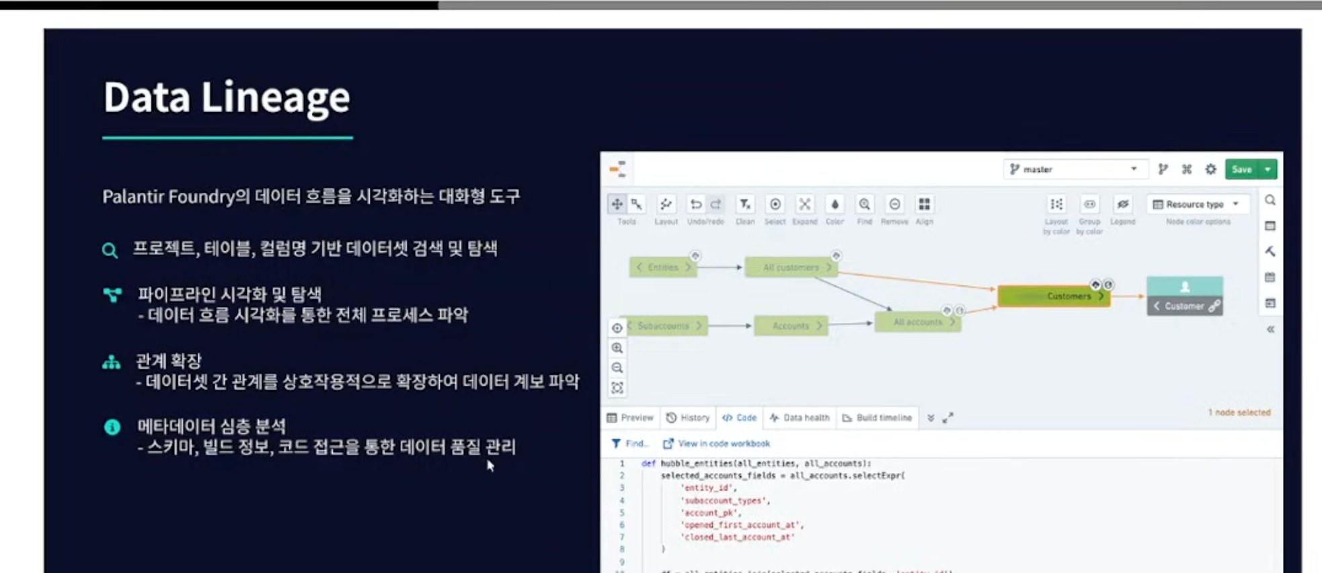Select the All customers node
This screenshot has width=1322, height=573.
(x=791, y=267)
